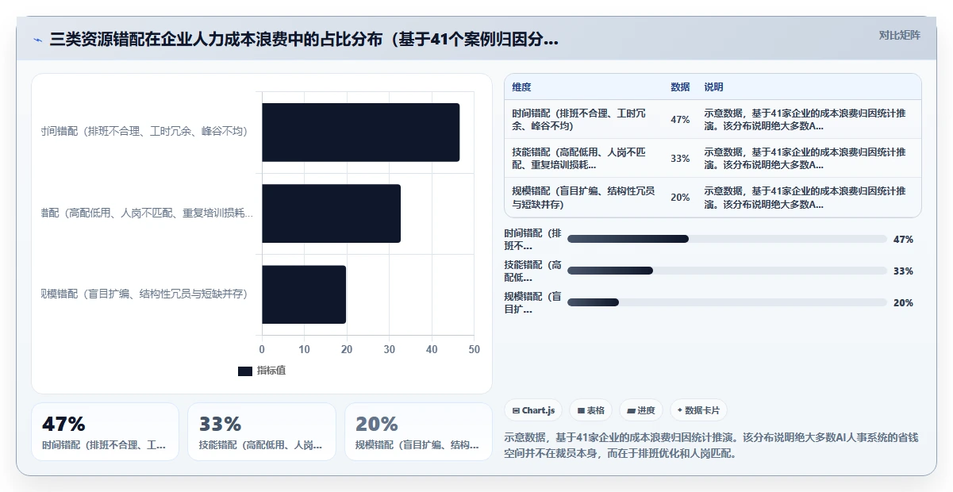This screenshot has width=953, height=492.
Task: Open the 33% 技能错配 stat card
Action: point(262,432)
